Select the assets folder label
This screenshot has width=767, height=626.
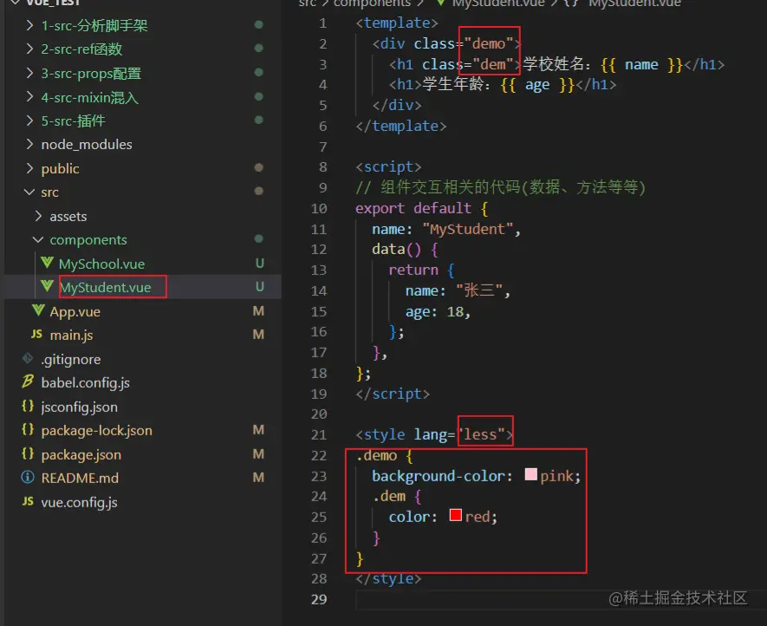pyautogui.click(x=68, y=217)
